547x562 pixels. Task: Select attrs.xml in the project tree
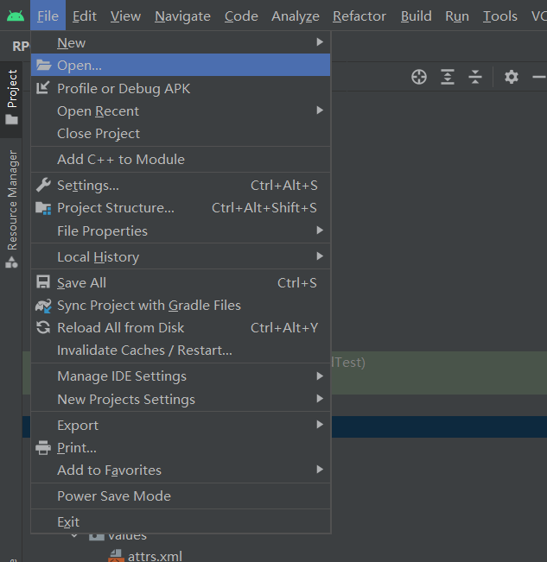coord(155,556)
